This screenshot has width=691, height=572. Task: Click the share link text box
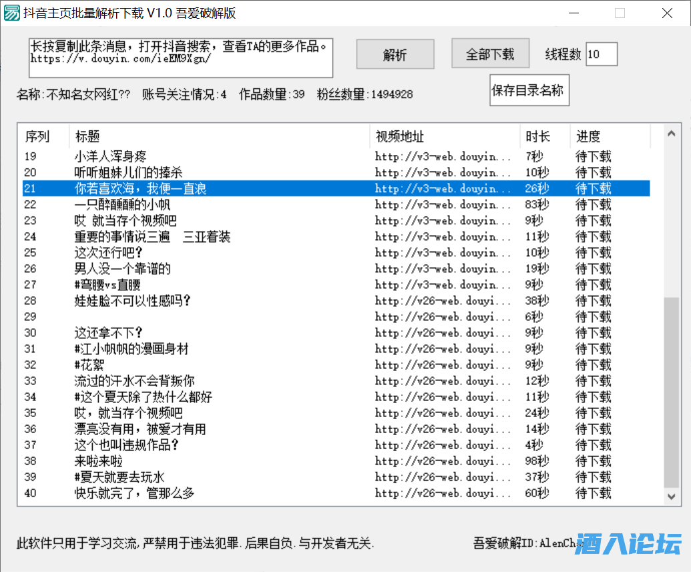tap(181, 57)
